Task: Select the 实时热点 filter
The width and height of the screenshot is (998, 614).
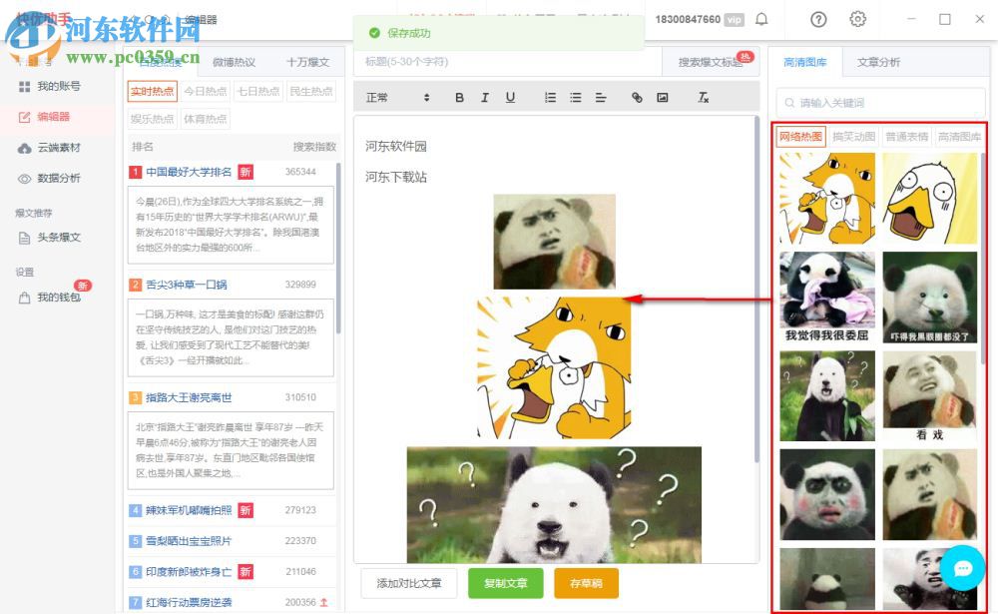Action: [152, 91]
